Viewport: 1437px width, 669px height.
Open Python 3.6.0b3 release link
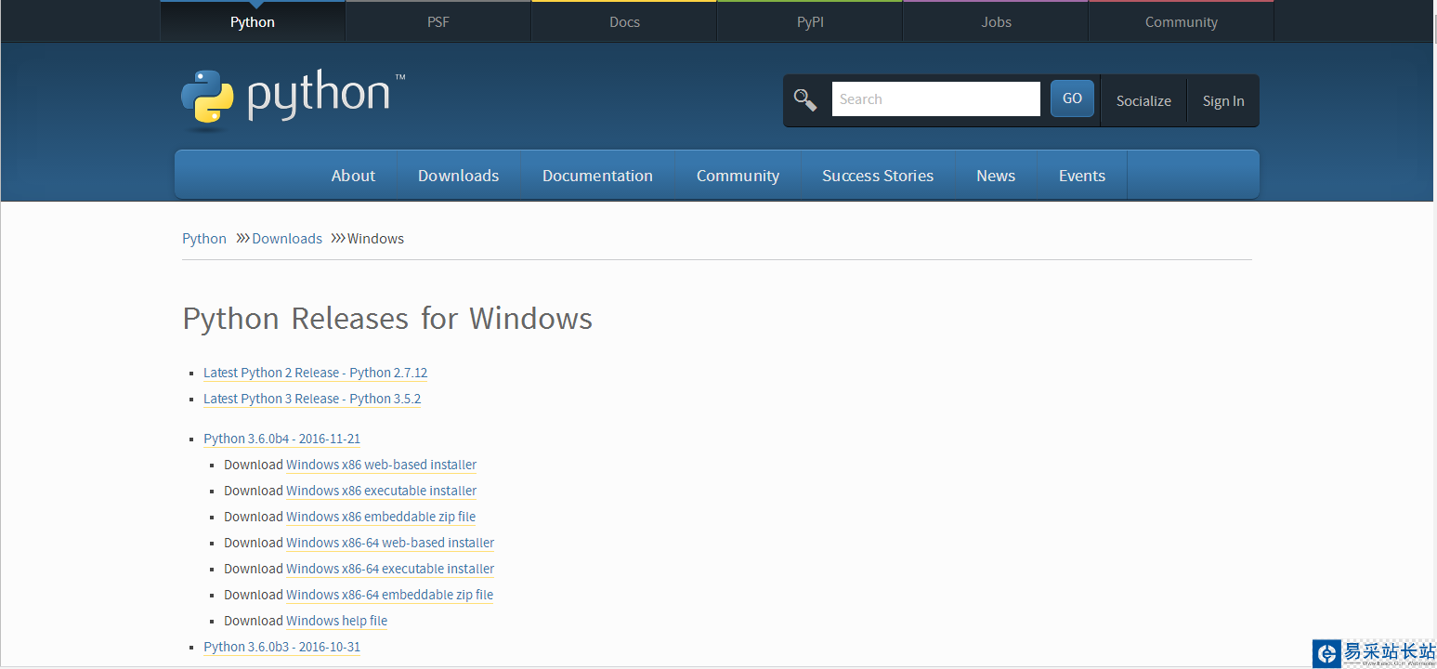tap(281, 647)
